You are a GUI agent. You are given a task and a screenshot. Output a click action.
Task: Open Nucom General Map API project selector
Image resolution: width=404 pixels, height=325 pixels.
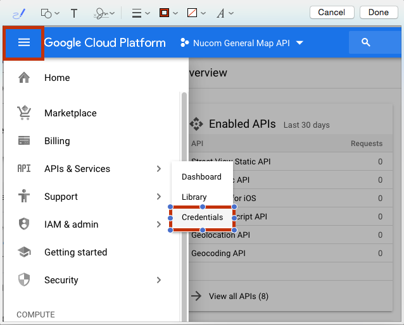tap(242, 43)
